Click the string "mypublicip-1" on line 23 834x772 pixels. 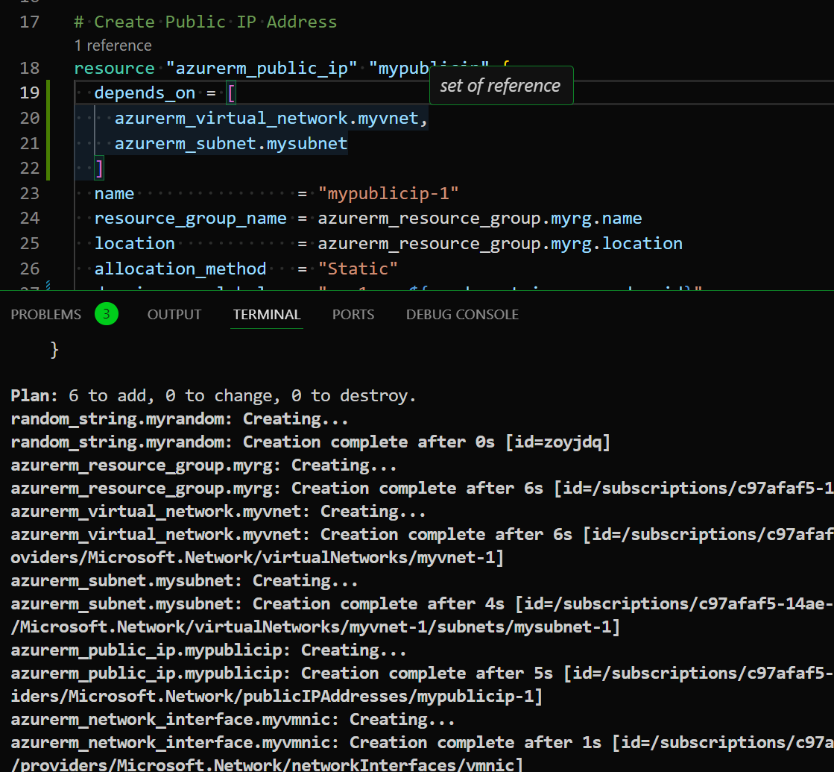click(x=388, y=194)
